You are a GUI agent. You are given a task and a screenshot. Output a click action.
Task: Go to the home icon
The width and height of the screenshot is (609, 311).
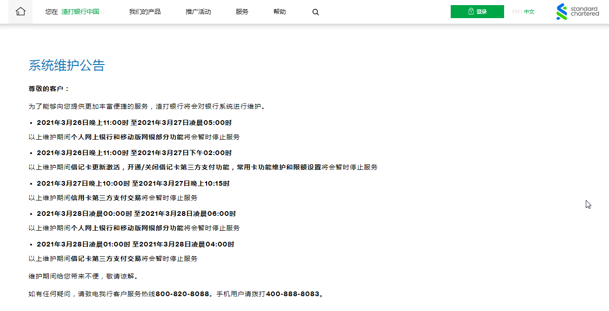[20, 12]
